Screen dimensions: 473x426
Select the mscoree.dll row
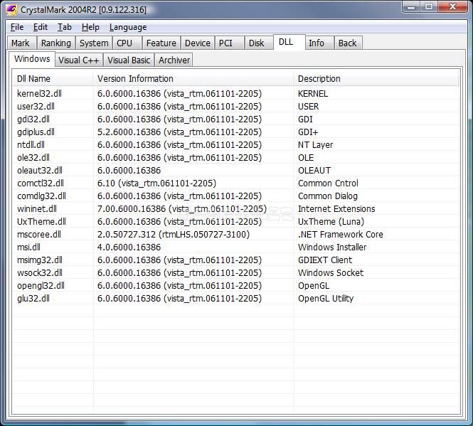(236, 235)
